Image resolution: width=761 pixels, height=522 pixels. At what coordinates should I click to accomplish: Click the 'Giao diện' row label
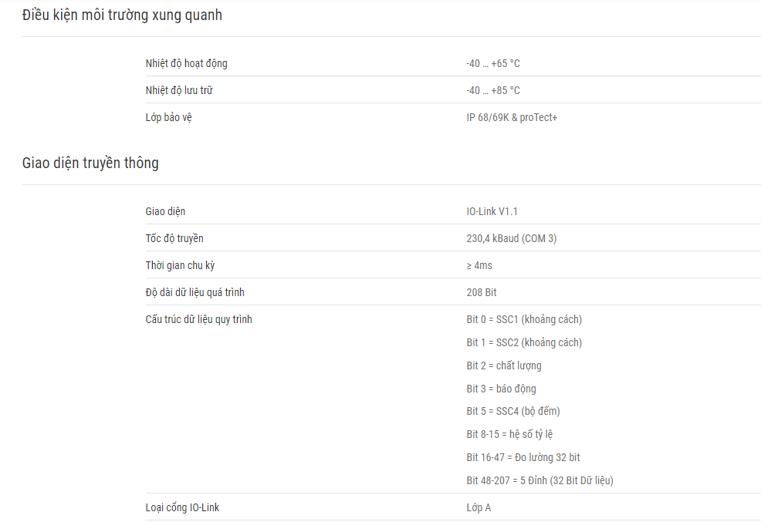165,211
